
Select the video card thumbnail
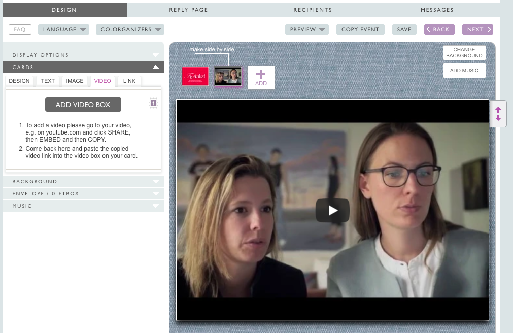(228, 76)
